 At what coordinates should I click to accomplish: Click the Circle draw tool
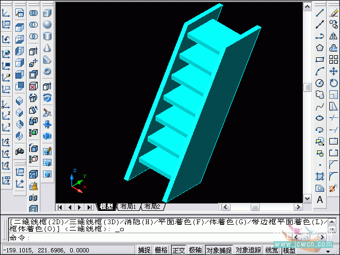click(320, 83)
